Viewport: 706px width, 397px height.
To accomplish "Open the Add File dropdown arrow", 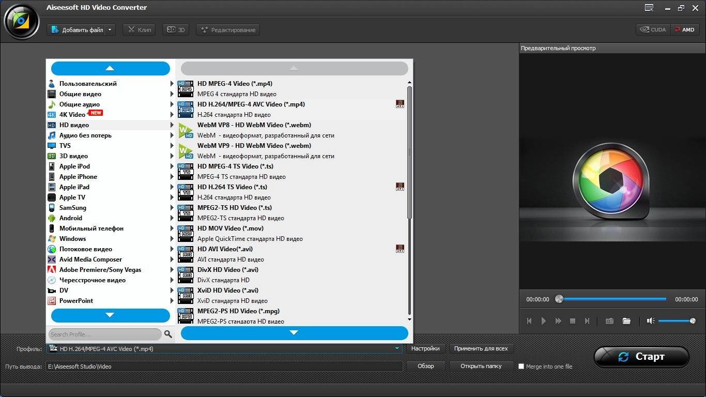I will coord(110,30).
